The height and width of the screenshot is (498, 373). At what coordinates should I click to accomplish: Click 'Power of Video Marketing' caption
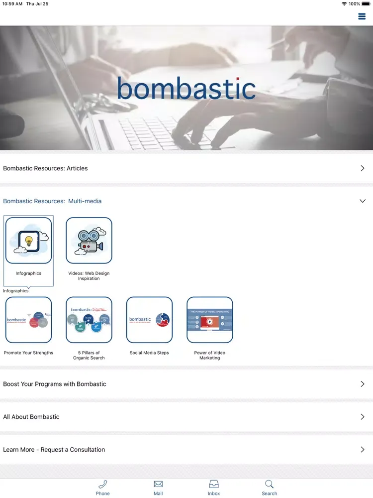(210, 355)
